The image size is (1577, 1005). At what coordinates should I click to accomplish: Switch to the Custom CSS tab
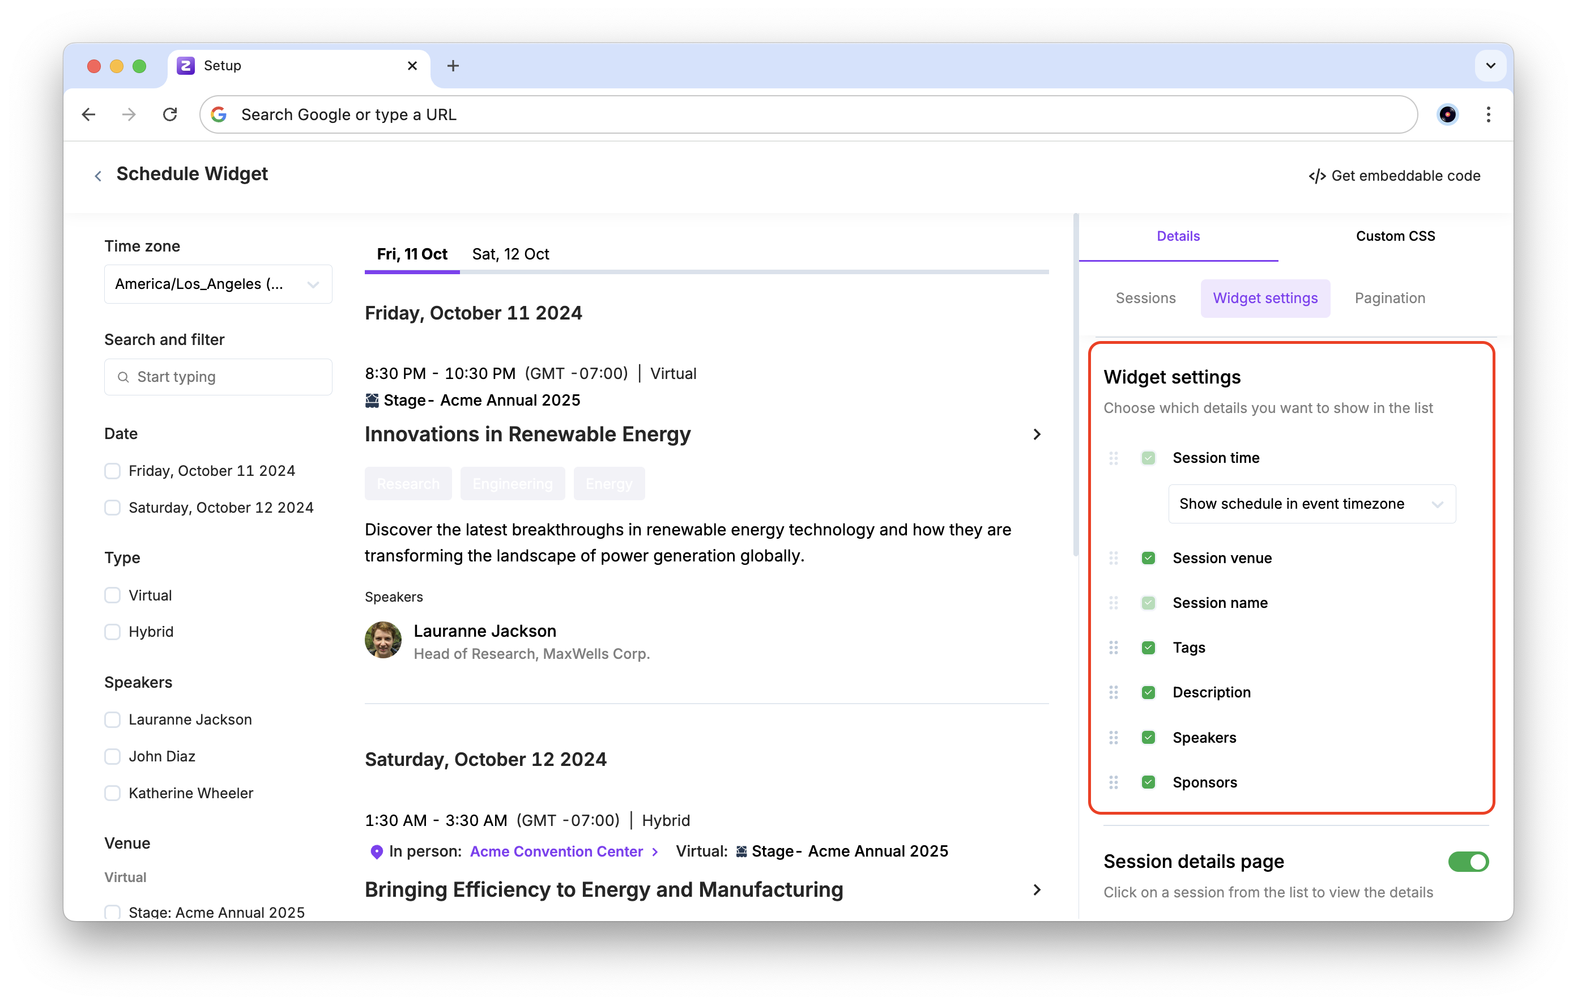[x=1395, y=236]
